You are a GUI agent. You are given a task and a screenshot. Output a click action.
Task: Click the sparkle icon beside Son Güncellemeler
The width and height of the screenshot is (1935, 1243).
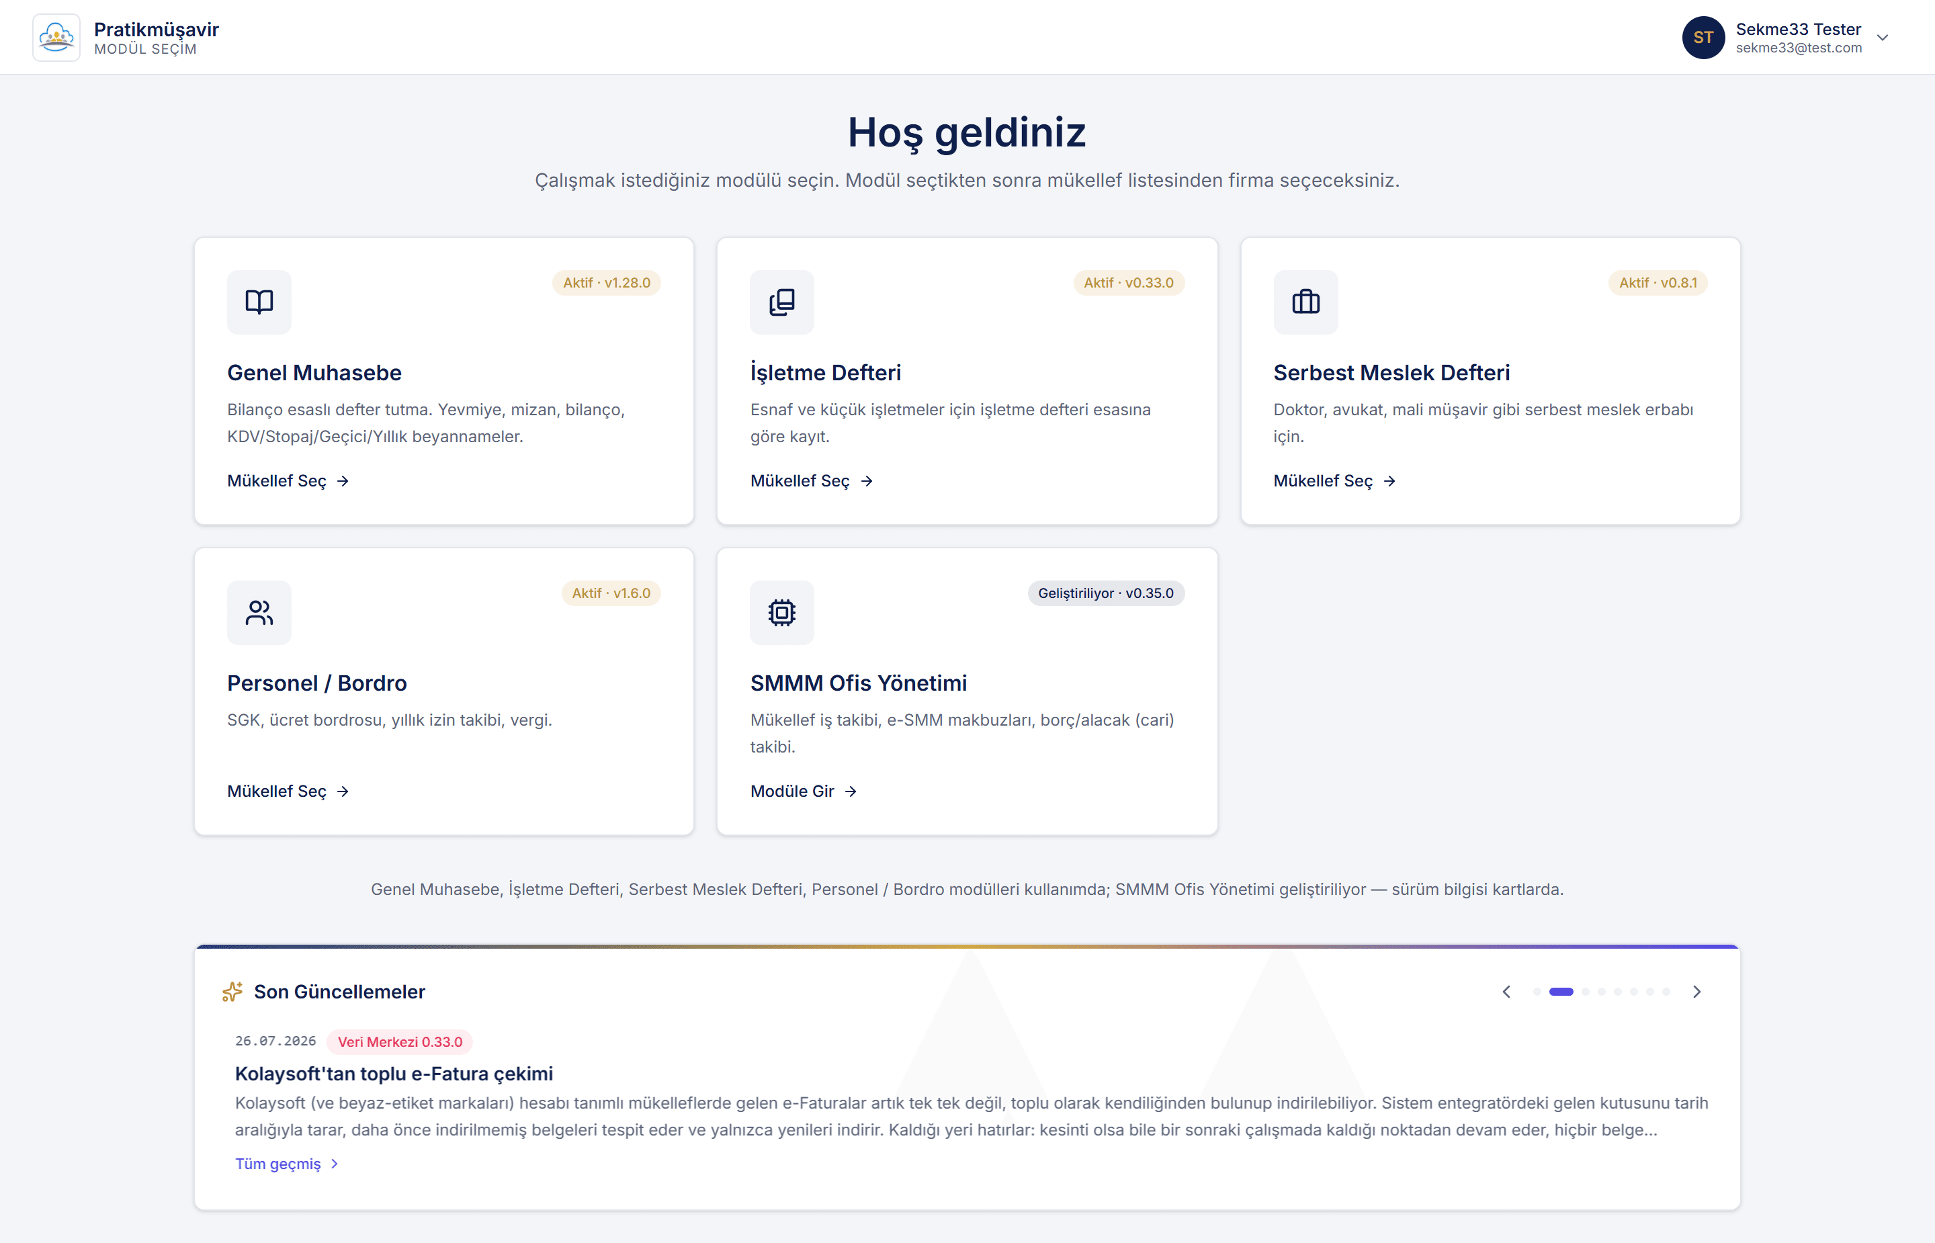pos(232,992)
